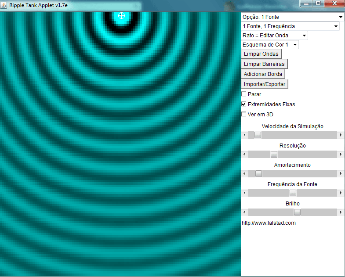Click the Adicionar Borda button
Screen dimensions: 345x277
click(x=263, y=74)
